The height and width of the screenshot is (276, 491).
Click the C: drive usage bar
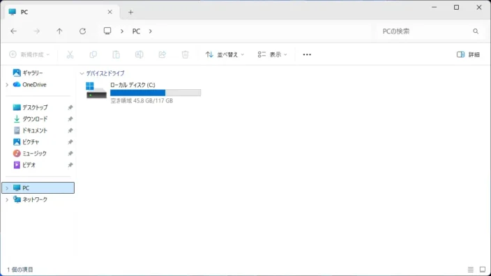point(156,93)
